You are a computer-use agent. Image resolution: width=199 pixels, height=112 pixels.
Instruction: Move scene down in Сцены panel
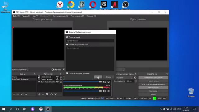point(26,94)
